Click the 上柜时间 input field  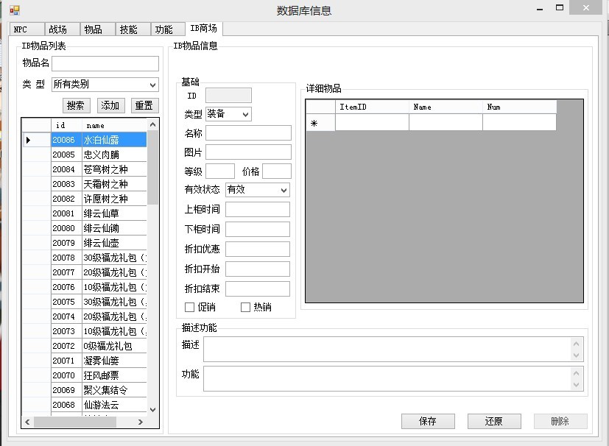(x=258, y=209)
